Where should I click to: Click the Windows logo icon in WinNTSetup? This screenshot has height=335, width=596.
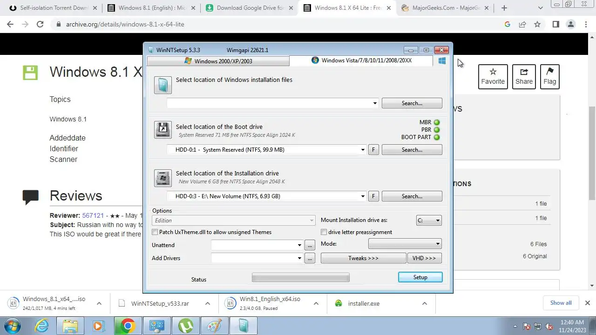click(442, 60)
